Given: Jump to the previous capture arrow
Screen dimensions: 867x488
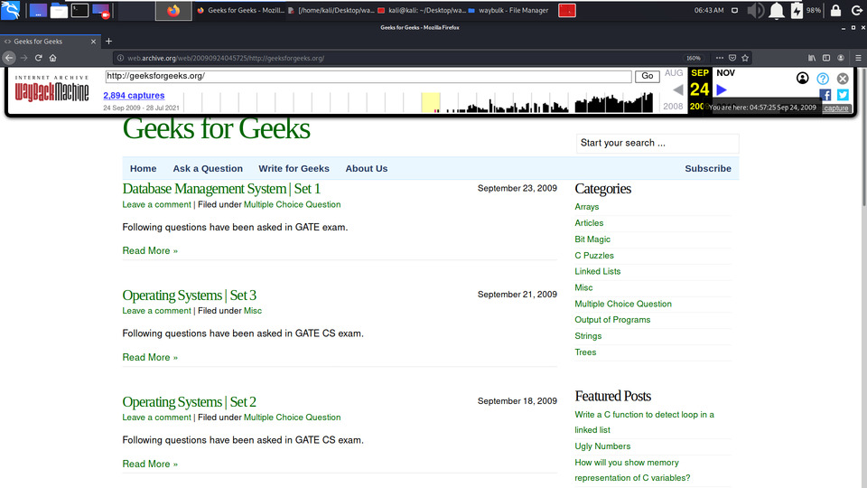Looking at the screenshot, I should [x=678, y=89].
